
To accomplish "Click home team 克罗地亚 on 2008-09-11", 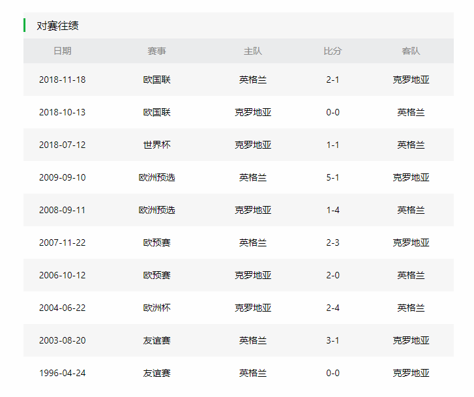I will pos(253,210).
